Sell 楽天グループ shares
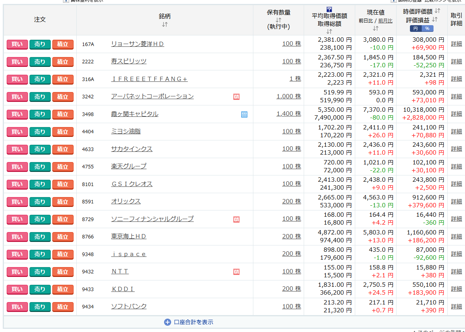 tap(40, 167)
